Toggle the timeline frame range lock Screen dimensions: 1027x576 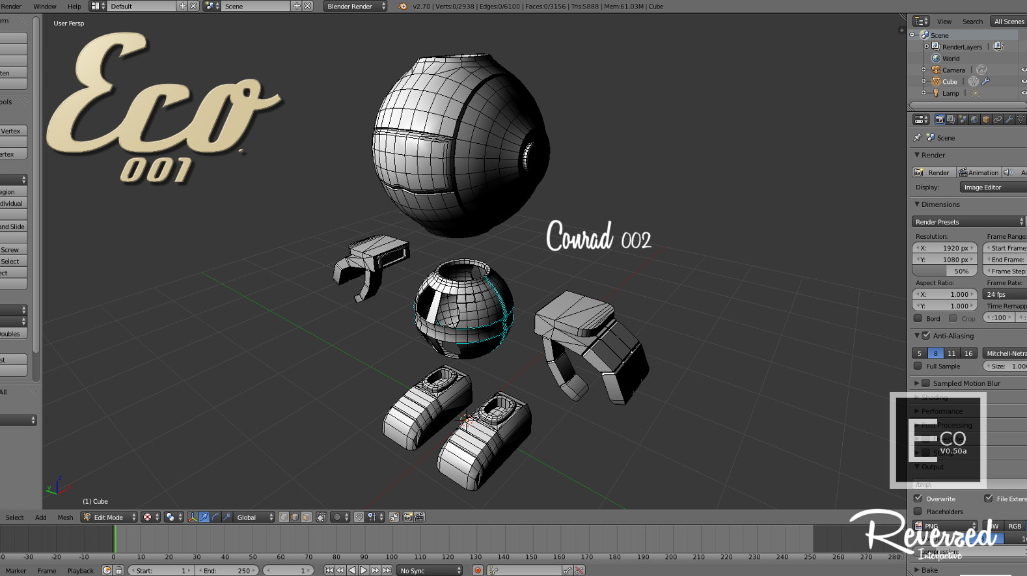pyautogui.click(x=119, y=570)
